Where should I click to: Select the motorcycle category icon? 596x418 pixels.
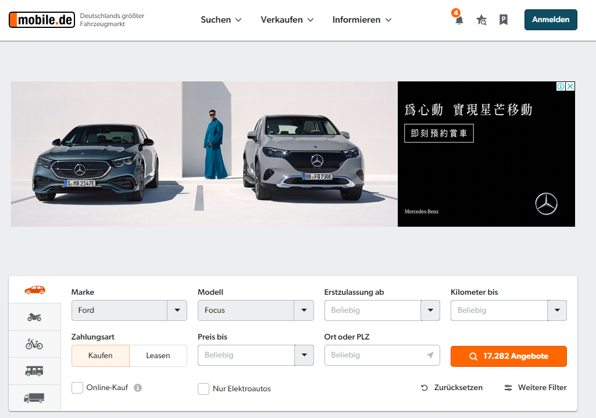(x=34, y=317)
